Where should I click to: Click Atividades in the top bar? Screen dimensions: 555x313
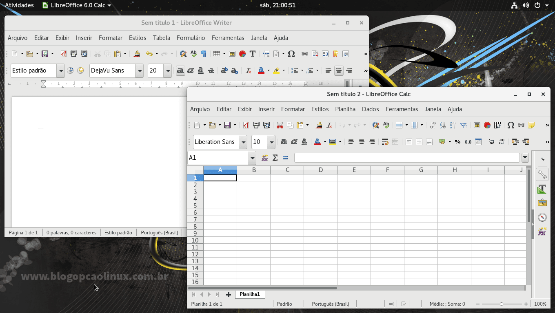click(19, 5)
